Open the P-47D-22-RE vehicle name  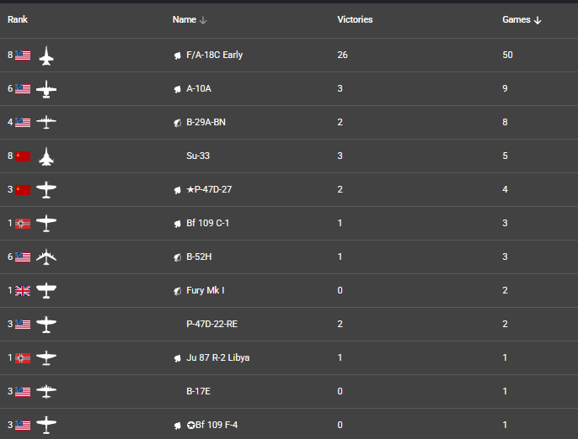tap(212, 324)
